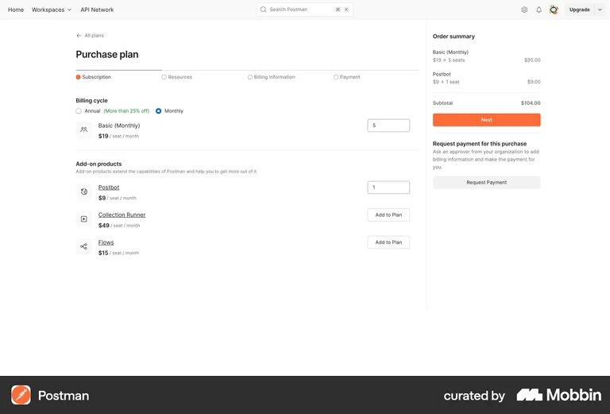Click the Search Postman field
Viewport: 610px width, 414px height.
tap(305, 10)
